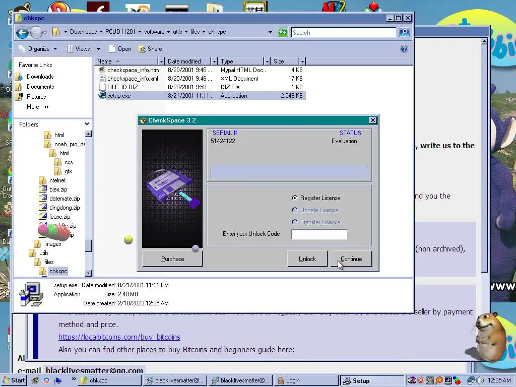Close the CheckSpace 3.2 dialog
Image resolution: width=516 pixels, height=387 pixels.
click(372, 120)
